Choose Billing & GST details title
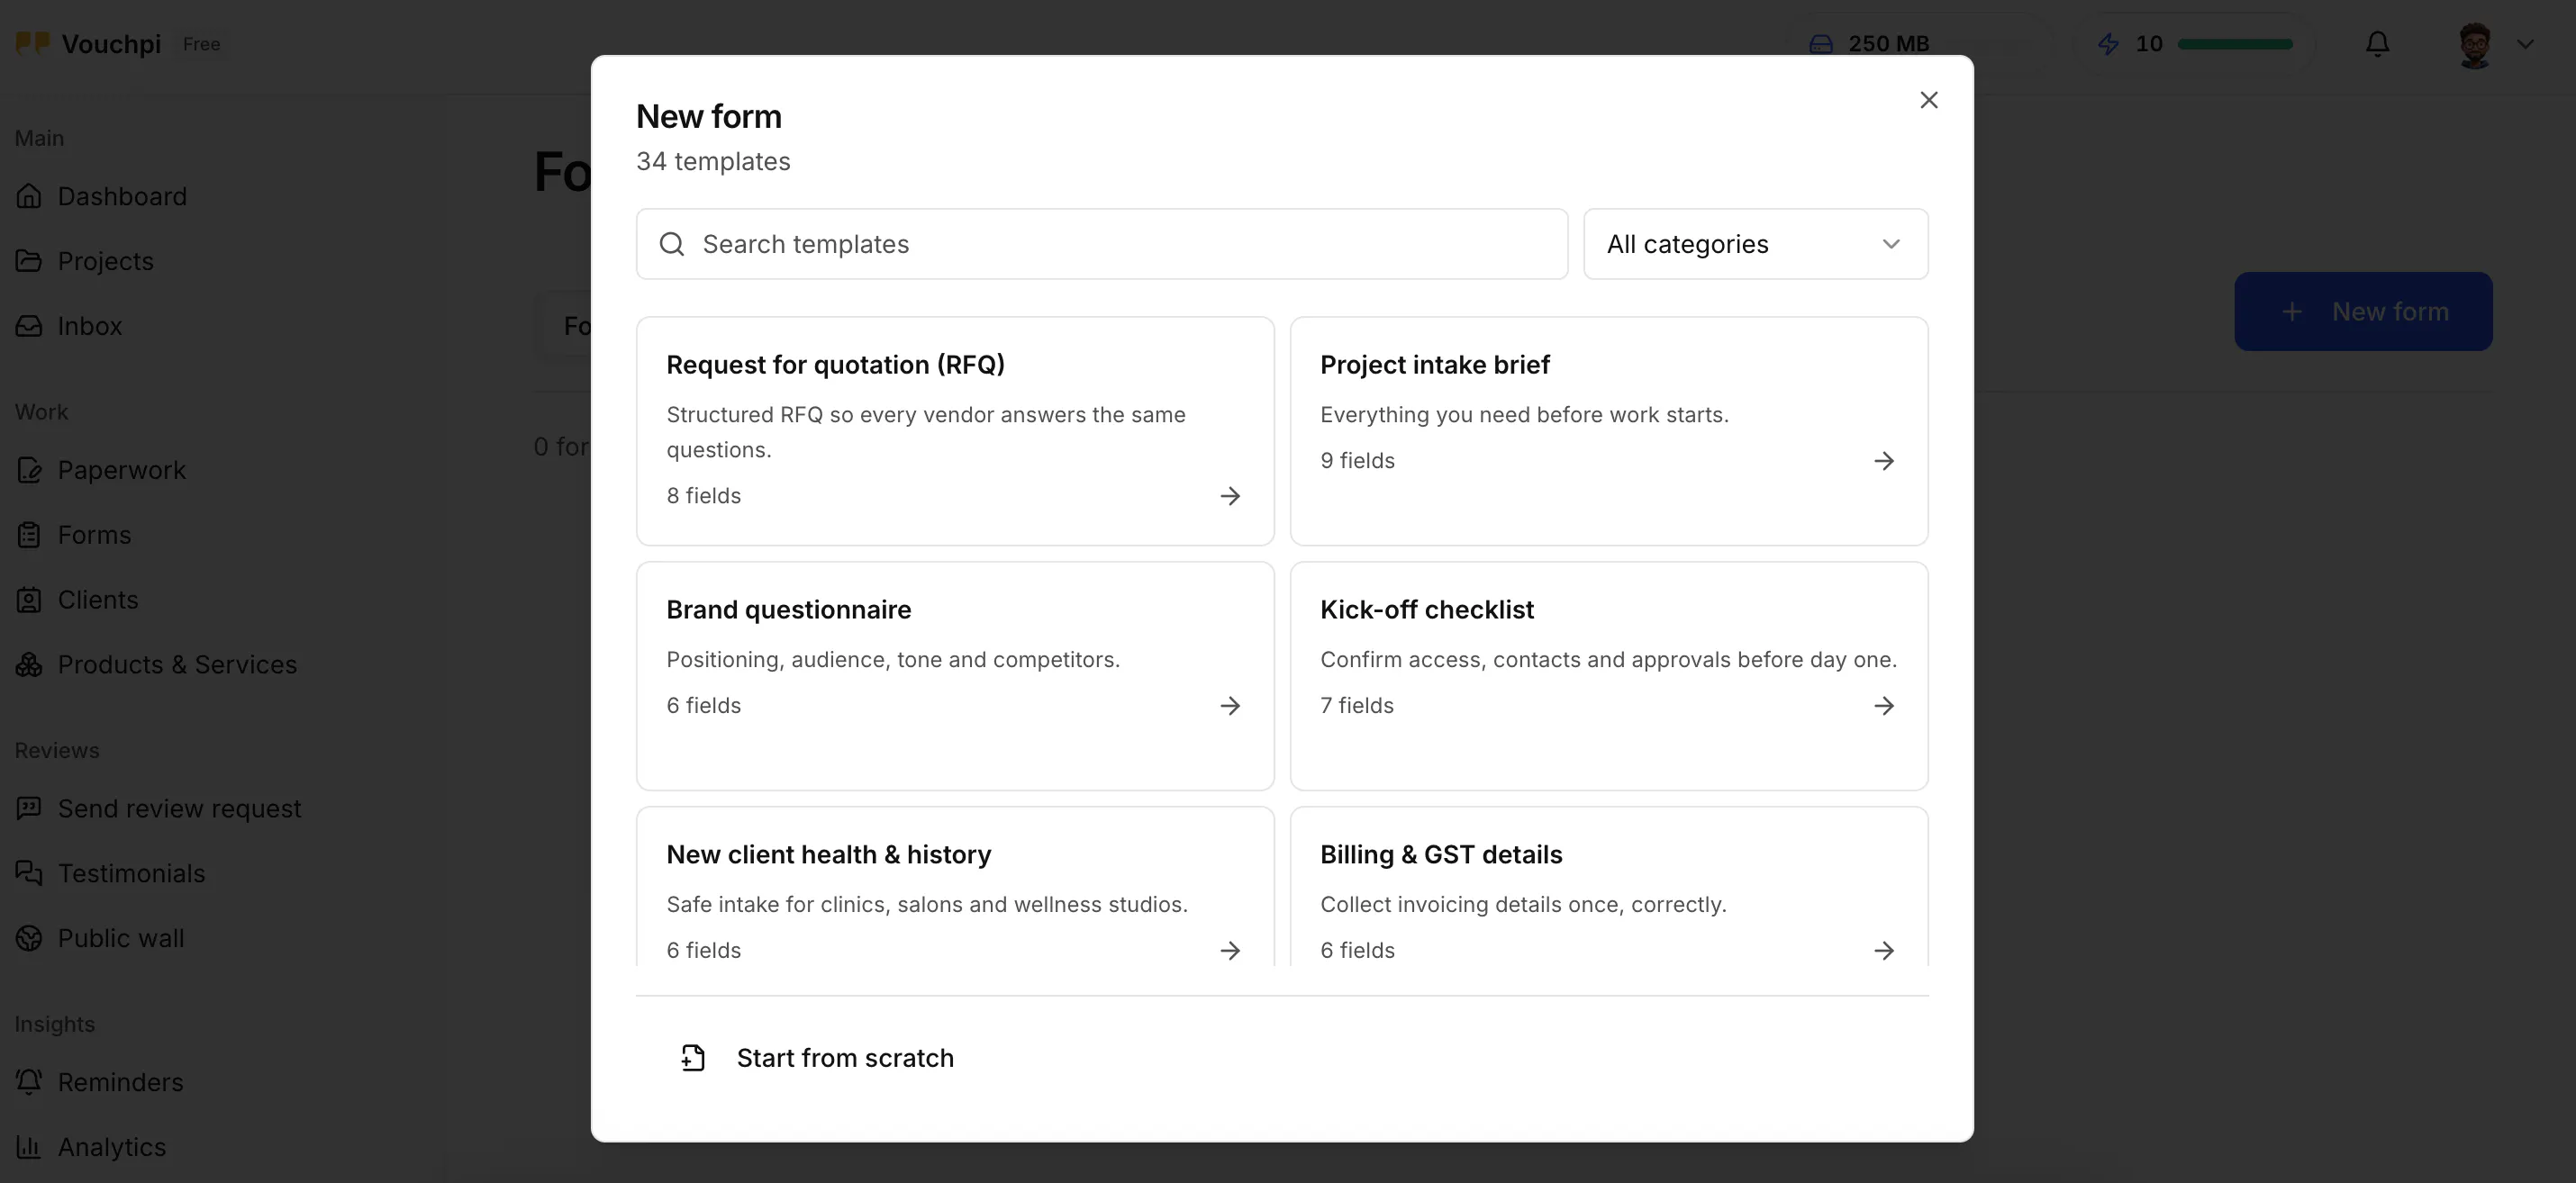 click(1440, 854)
